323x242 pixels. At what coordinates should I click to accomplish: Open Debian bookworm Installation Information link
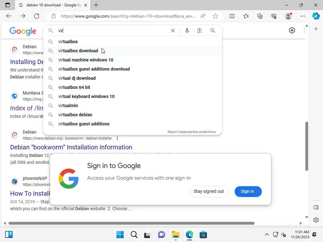(71, 147)
